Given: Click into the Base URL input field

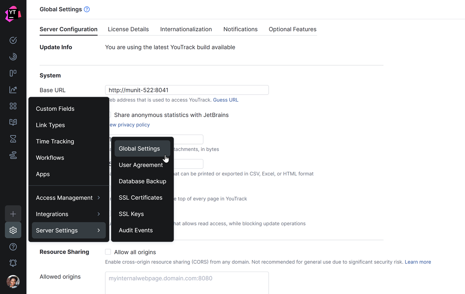Looking at the screenshot, I should point(187,90).
